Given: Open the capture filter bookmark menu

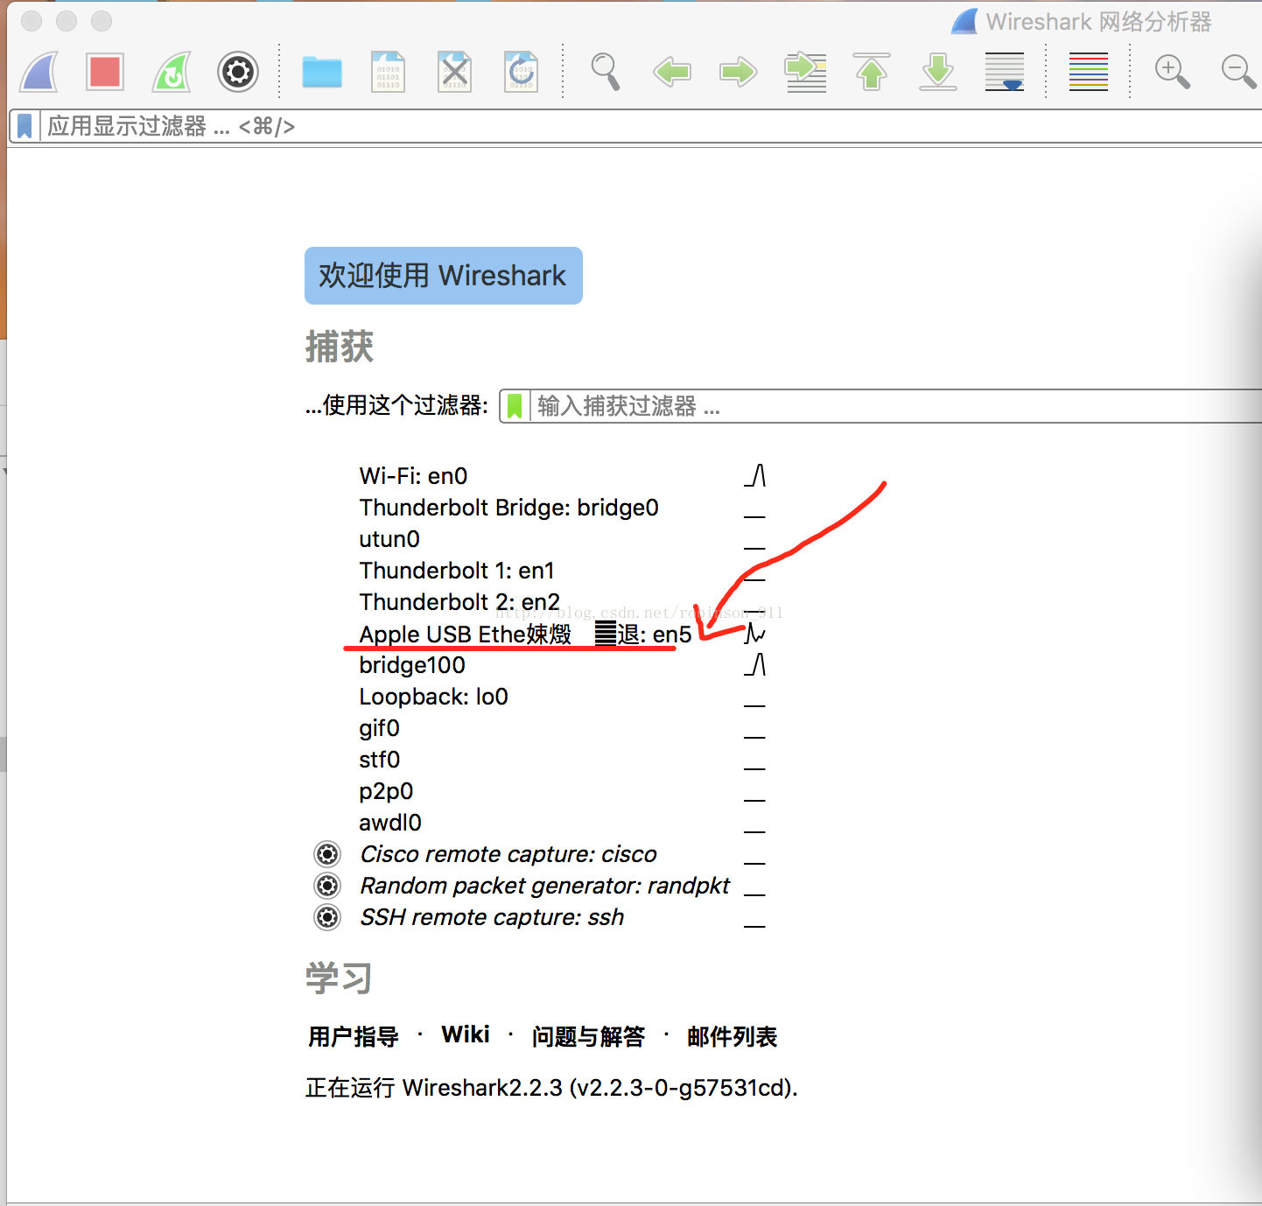Looking at the screenshot, I should 515,406.
